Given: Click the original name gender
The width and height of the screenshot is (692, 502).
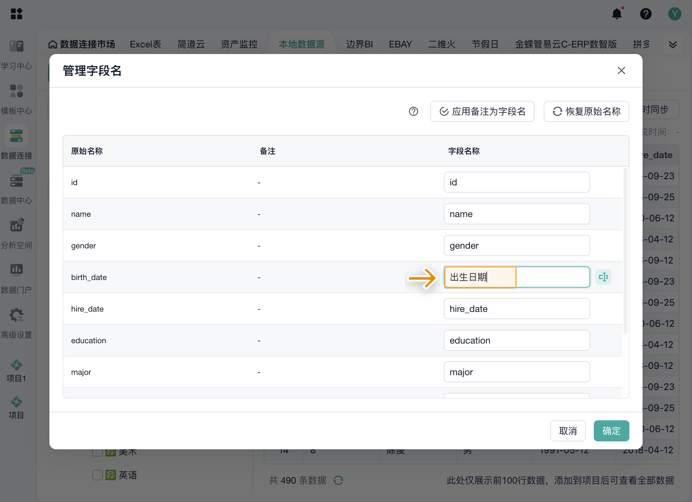Looking at the screenshot, I should pos(84,246).
